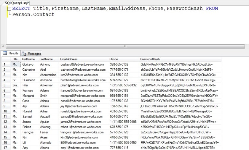
Task: Click the horizontal scrollbar thumb in the editor
Action: click(123, 46)
